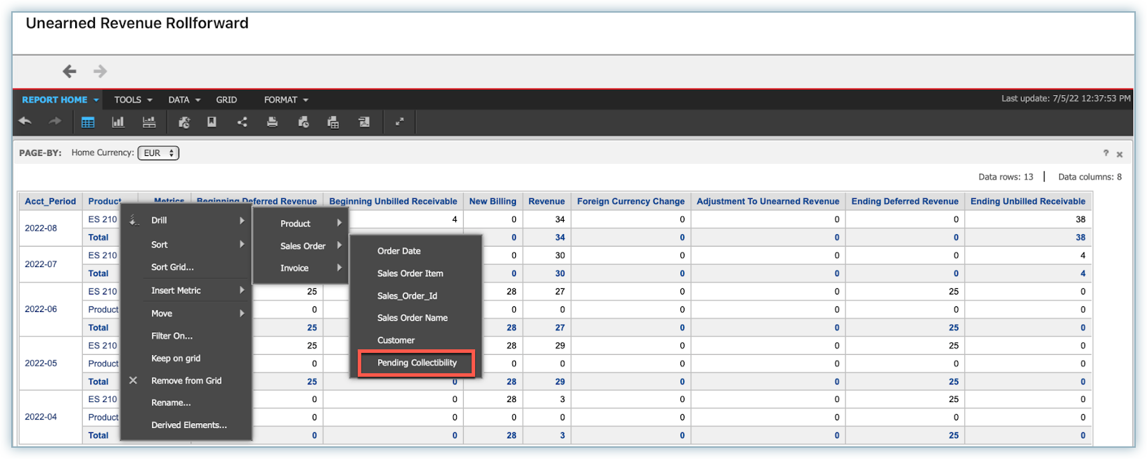
Task: Click the large back arrow below title
Action: pos(69,71)
